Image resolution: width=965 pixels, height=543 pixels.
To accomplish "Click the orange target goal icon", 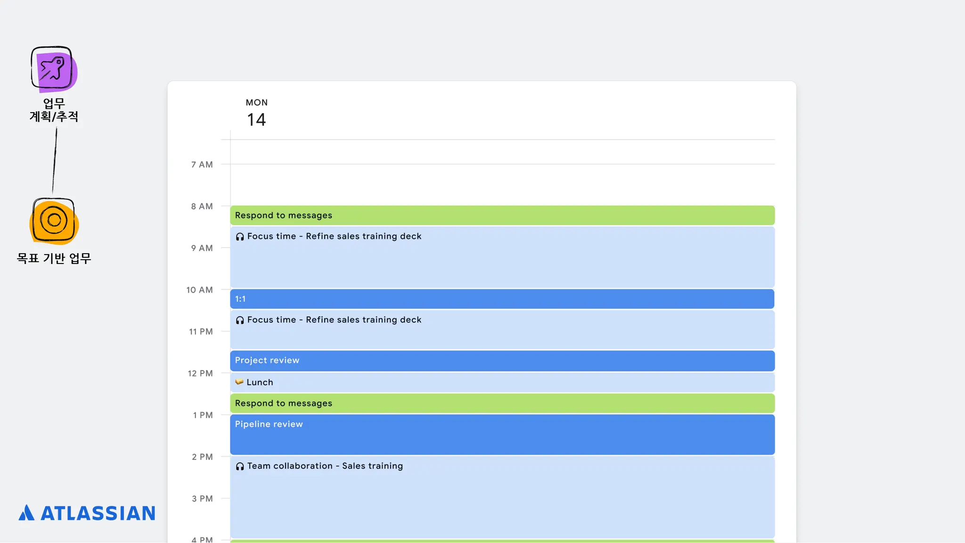I will (54, 221).
